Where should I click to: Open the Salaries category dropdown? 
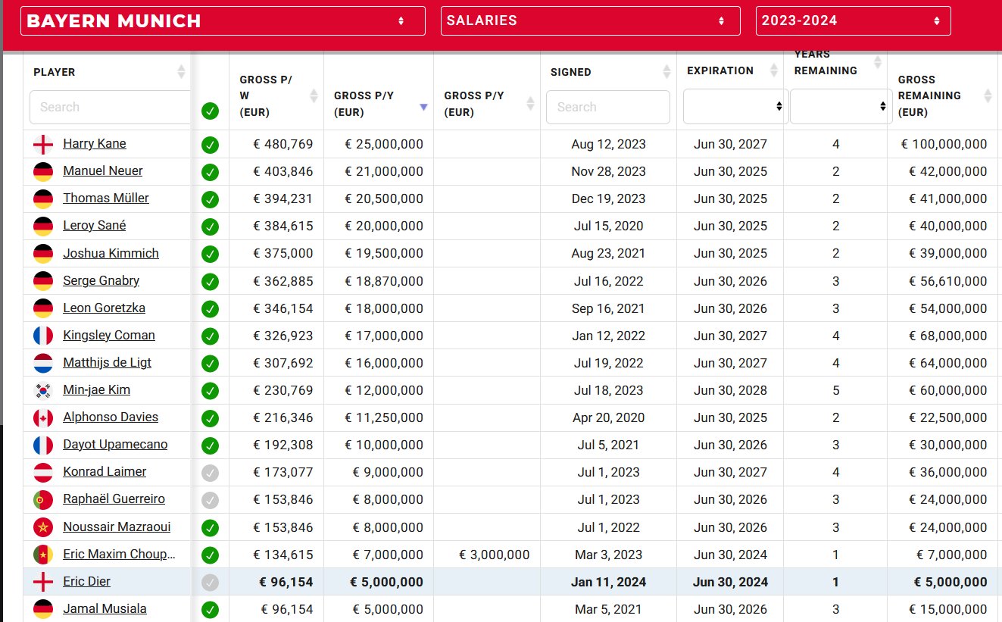point(590,20)
